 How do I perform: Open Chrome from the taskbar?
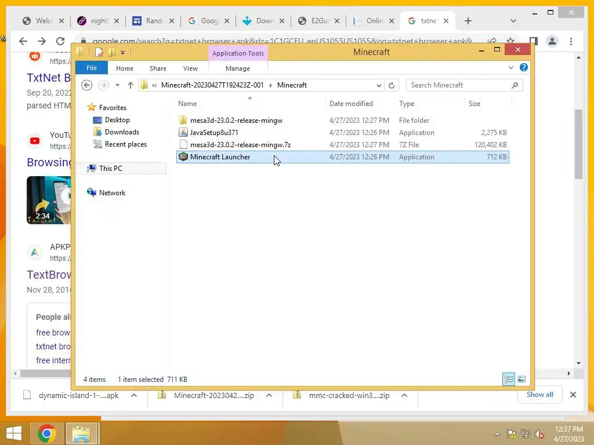tap(47, 433)
